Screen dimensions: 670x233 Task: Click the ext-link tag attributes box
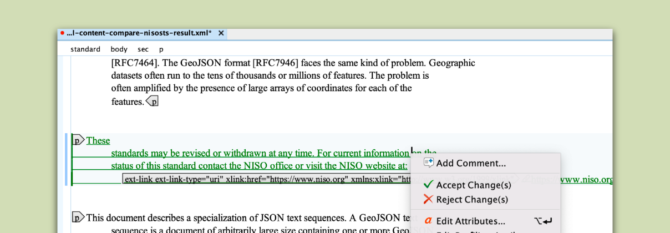click(x=266, y=179)
